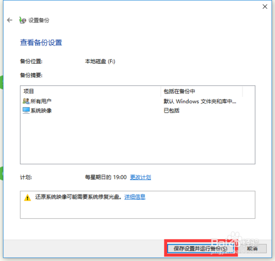Close the backup settings window
Screen dimensions: 275x261
click(265, 7)
